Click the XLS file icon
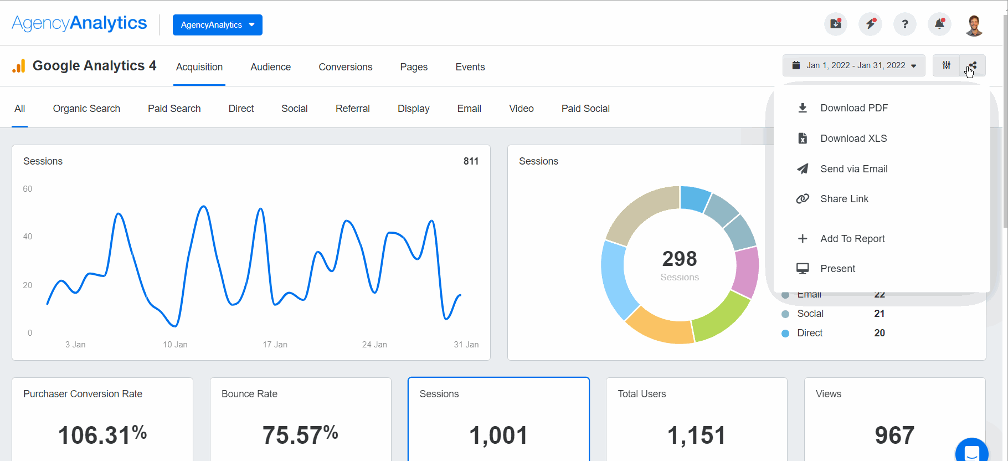This screenshot has width=1008, height=461. [803, 139]
